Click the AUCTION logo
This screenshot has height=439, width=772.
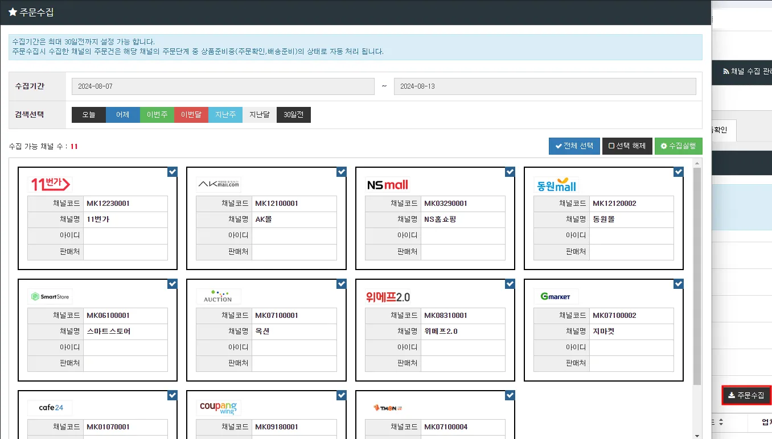[x=219, y=296]
